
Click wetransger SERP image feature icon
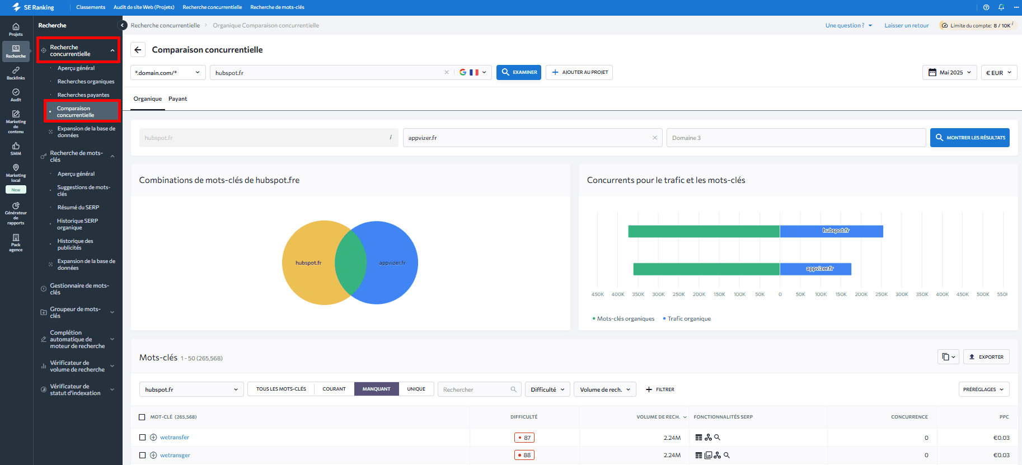click(x=708, y=455)
